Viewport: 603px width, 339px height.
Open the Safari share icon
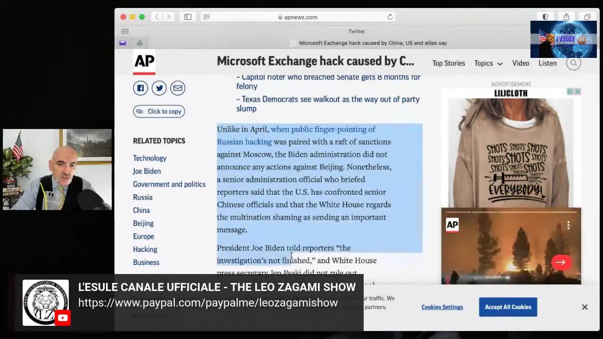tap(566, 17)
